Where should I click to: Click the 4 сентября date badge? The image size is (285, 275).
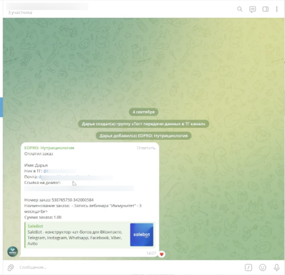click(143, 112)
